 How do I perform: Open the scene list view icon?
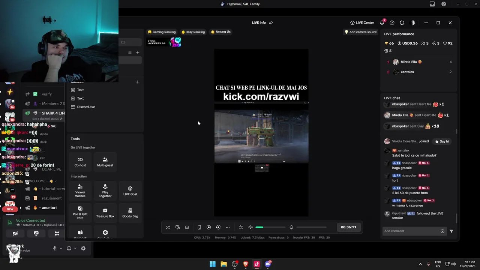coord(130,52)
